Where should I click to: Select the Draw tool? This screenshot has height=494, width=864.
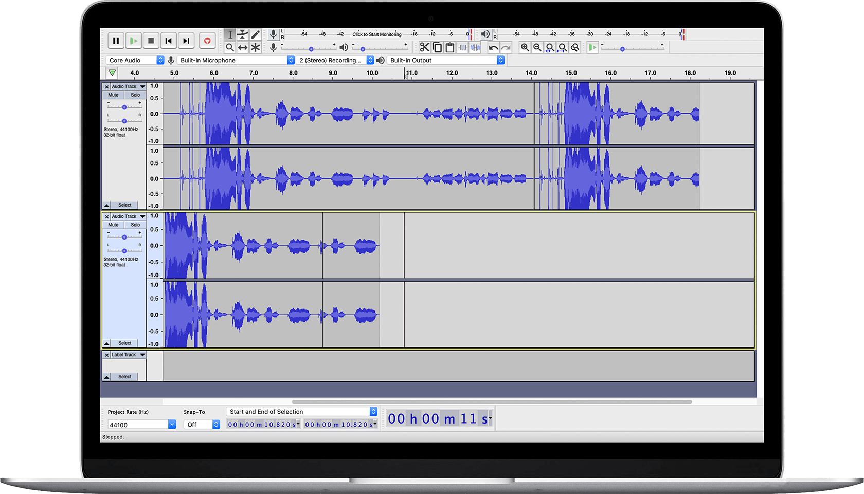(x=256, y=34)
